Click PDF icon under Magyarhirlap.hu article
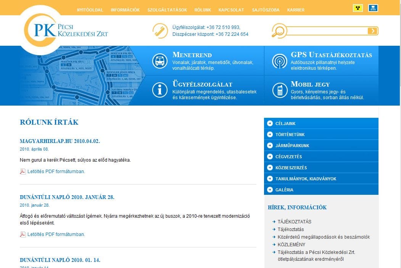This screenshot has height=268, width=401. [23, 172]
